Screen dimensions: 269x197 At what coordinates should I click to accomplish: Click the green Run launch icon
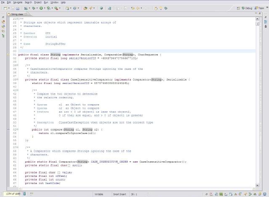point(41,8)
